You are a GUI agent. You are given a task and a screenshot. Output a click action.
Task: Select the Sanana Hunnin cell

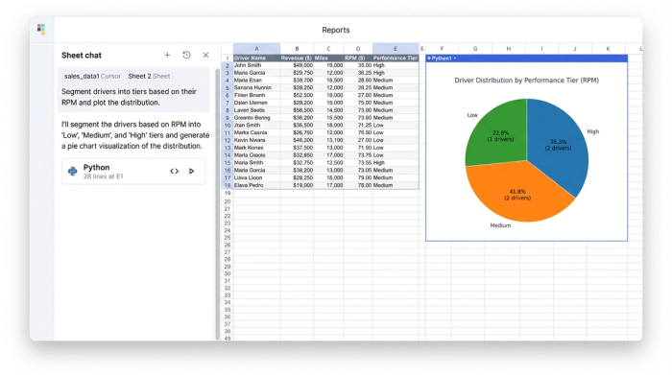coord(256,88)
